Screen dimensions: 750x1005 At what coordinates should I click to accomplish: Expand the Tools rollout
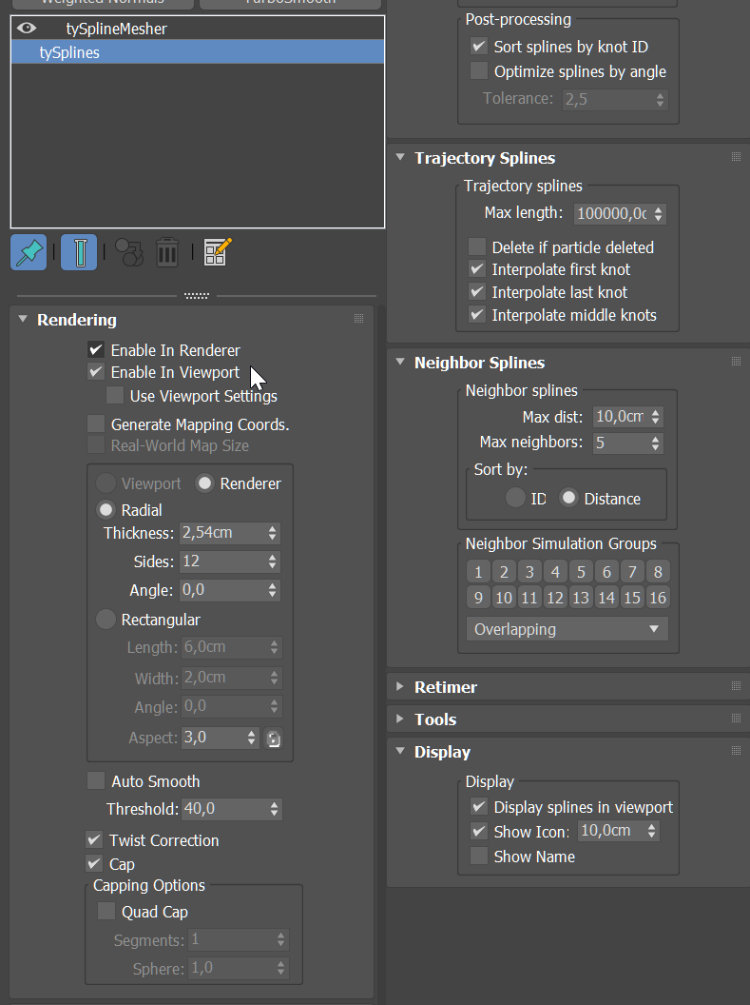pyautogui.click(x=400, y=719)
